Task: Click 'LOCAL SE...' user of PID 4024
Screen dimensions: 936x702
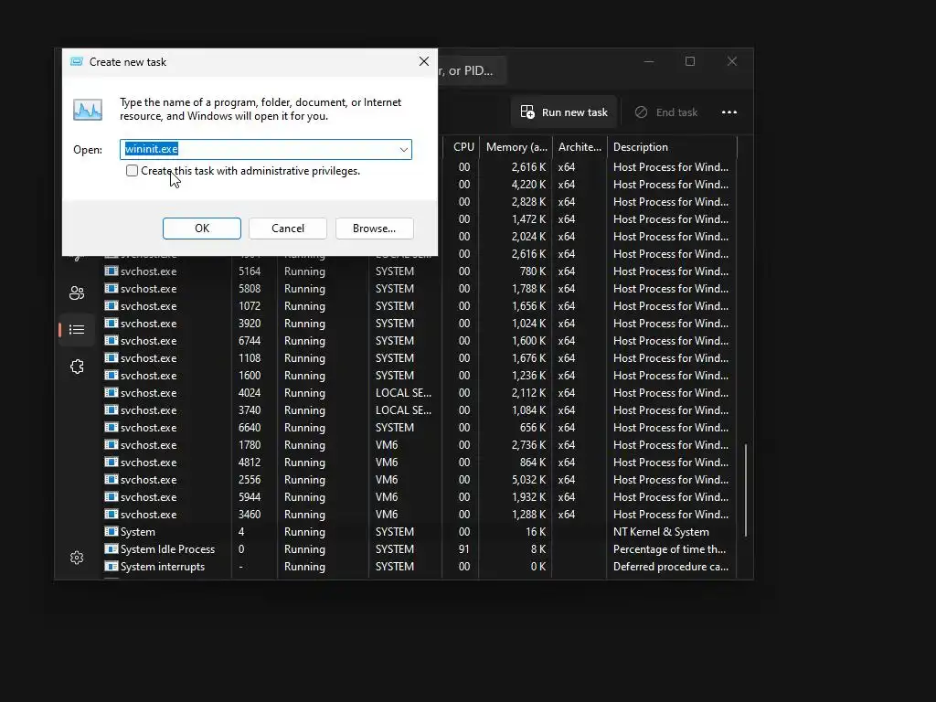Action: [x=403, y=393]
